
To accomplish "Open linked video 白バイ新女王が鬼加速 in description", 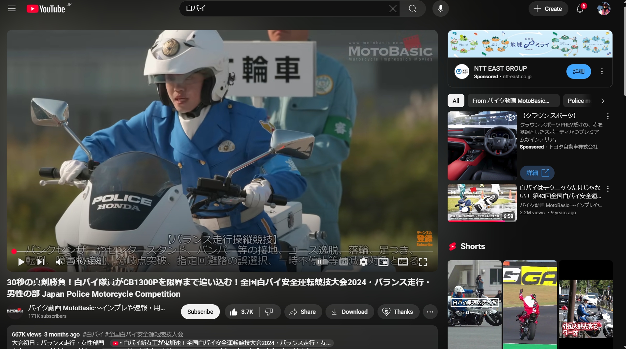I will [x=222, y=343].
